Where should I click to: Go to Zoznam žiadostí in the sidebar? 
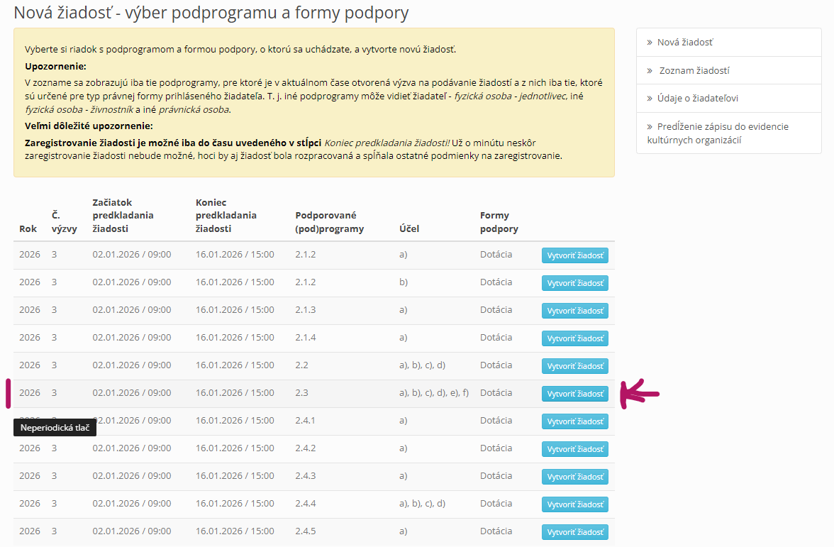point(694,70)
